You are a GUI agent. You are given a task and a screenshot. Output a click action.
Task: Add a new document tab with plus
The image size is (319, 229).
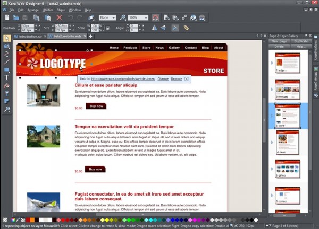(90, 36)
